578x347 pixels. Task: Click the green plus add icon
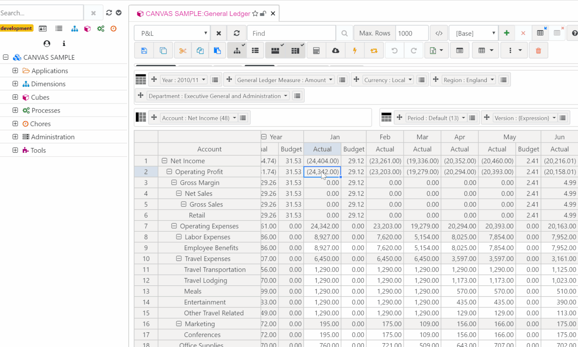pos(507,33)
